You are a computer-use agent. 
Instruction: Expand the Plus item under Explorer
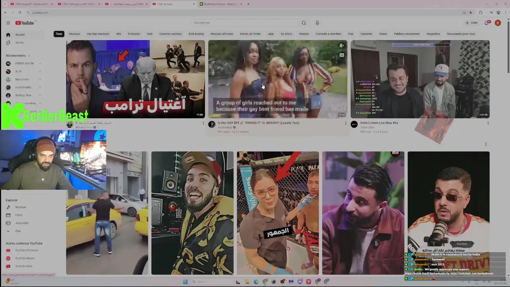[x=24, y=231]
